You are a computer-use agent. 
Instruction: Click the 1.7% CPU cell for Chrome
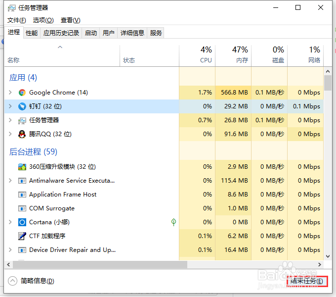pos(197,93)
